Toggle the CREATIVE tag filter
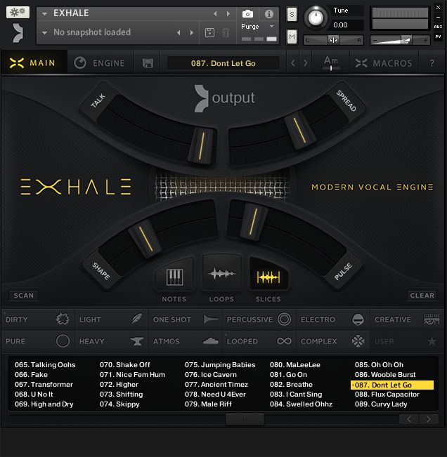The width and height of the screenshot is (447, 457). click(407, 319)
